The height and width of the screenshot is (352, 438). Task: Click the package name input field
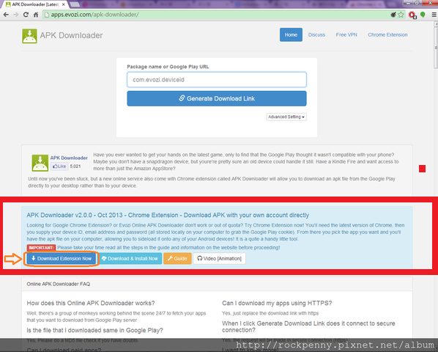(x=217, y=80)
